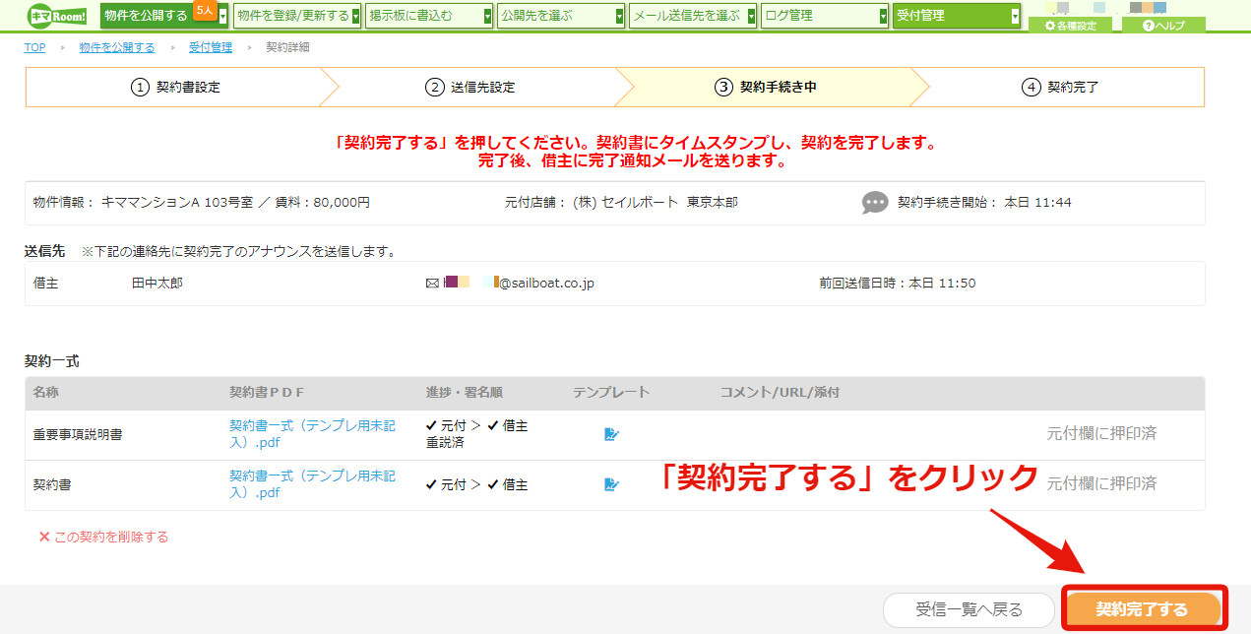Screen dimensions: 1251x634
Task: Click the 元付店舗 セイルボート 東京本部 text
Action: [621, 203]
